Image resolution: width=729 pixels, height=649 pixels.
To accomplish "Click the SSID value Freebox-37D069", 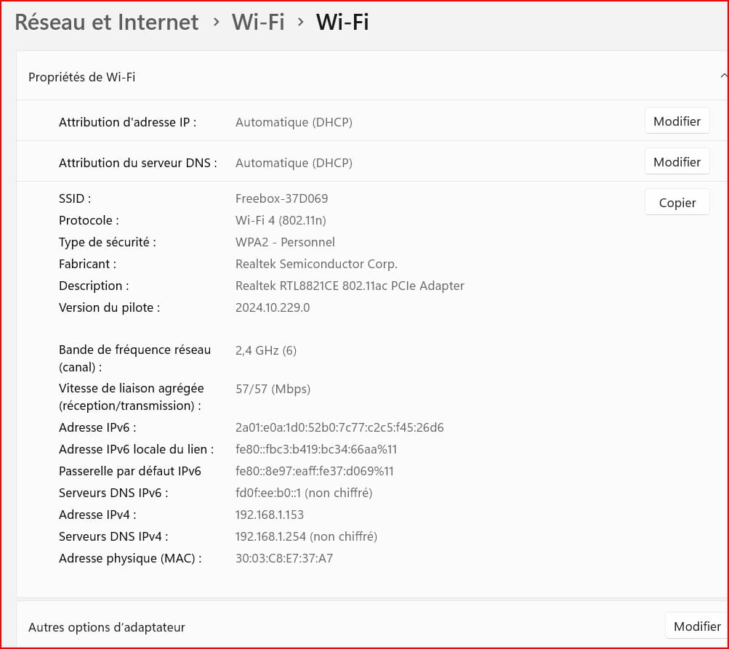I will click(281, 198).
